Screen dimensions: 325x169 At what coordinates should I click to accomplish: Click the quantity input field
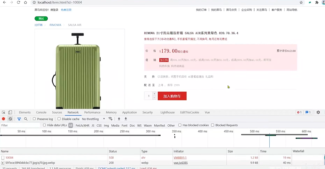(148, 96)
